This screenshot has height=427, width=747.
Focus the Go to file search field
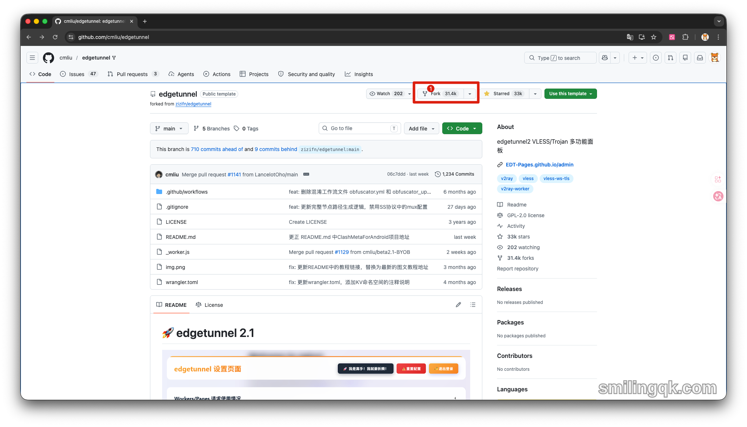click(x=360, y=128)
